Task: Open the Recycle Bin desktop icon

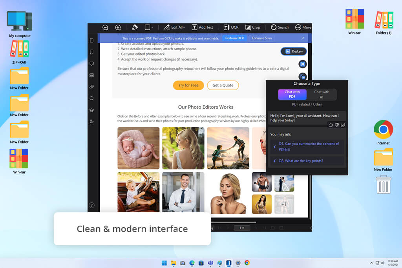Action: click(x=384, y=184)
